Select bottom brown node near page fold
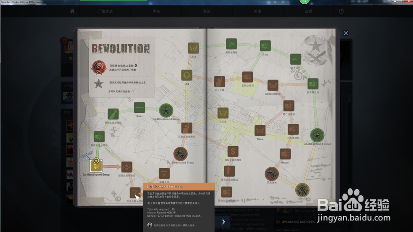Image resolution: width=413 pixels, height=232 pixels. coord(226,192)
